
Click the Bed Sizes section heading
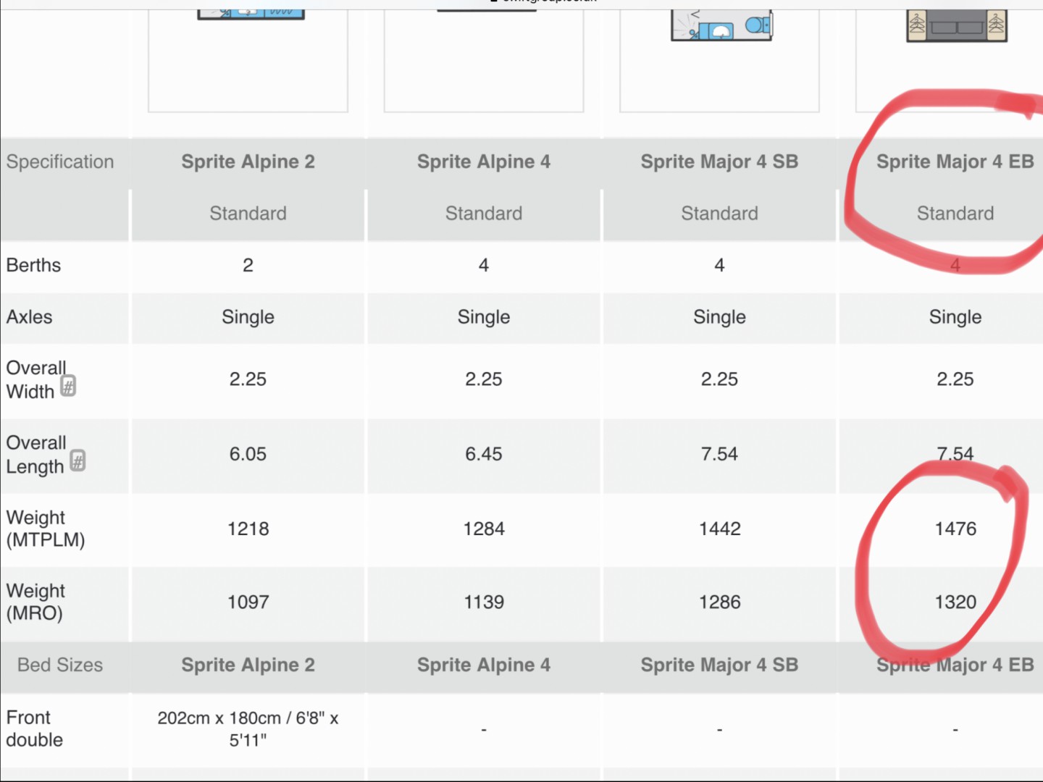[x=60, y=665]
